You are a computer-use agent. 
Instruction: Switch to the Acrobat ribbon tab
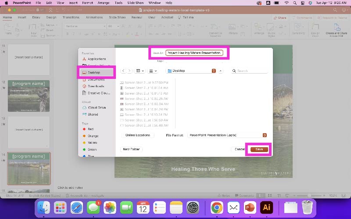click(x=167, y=18)
